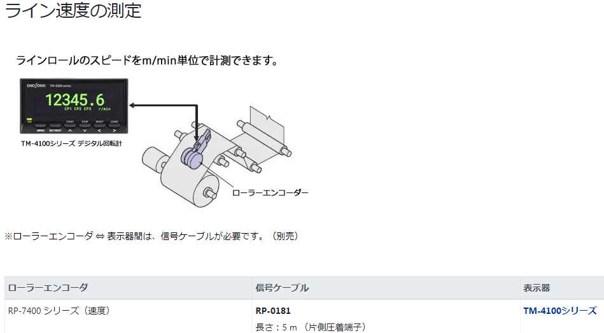Click the 12345.6 green display readout
Image resolution: width=604 pixels, height=333 pixels.
click(74, 100)
